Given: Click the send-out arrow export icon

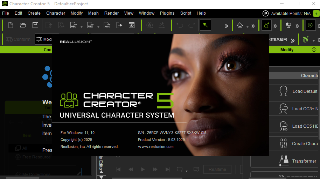Looking at the screenshot, I should pos(119,25).
